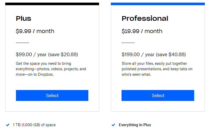Click the black bar atop the Plus card

click(x=52, y=4)
